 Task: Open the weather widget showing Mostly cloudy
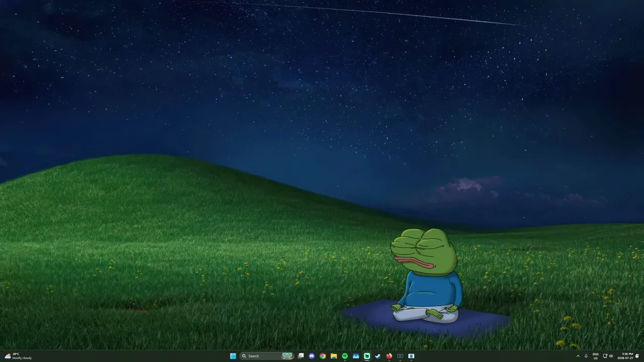[x=18, y=356]
